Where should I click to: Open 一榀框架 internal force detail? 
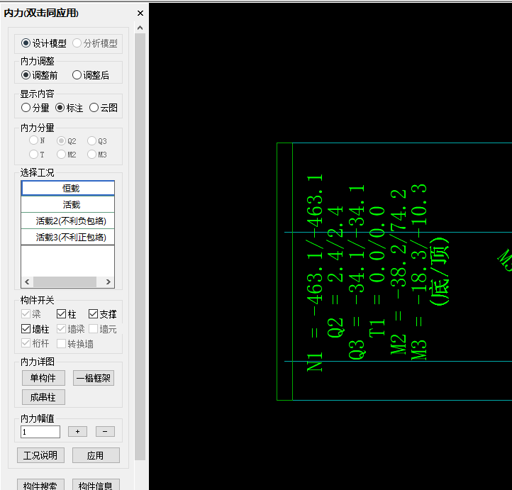coord(94,378)
